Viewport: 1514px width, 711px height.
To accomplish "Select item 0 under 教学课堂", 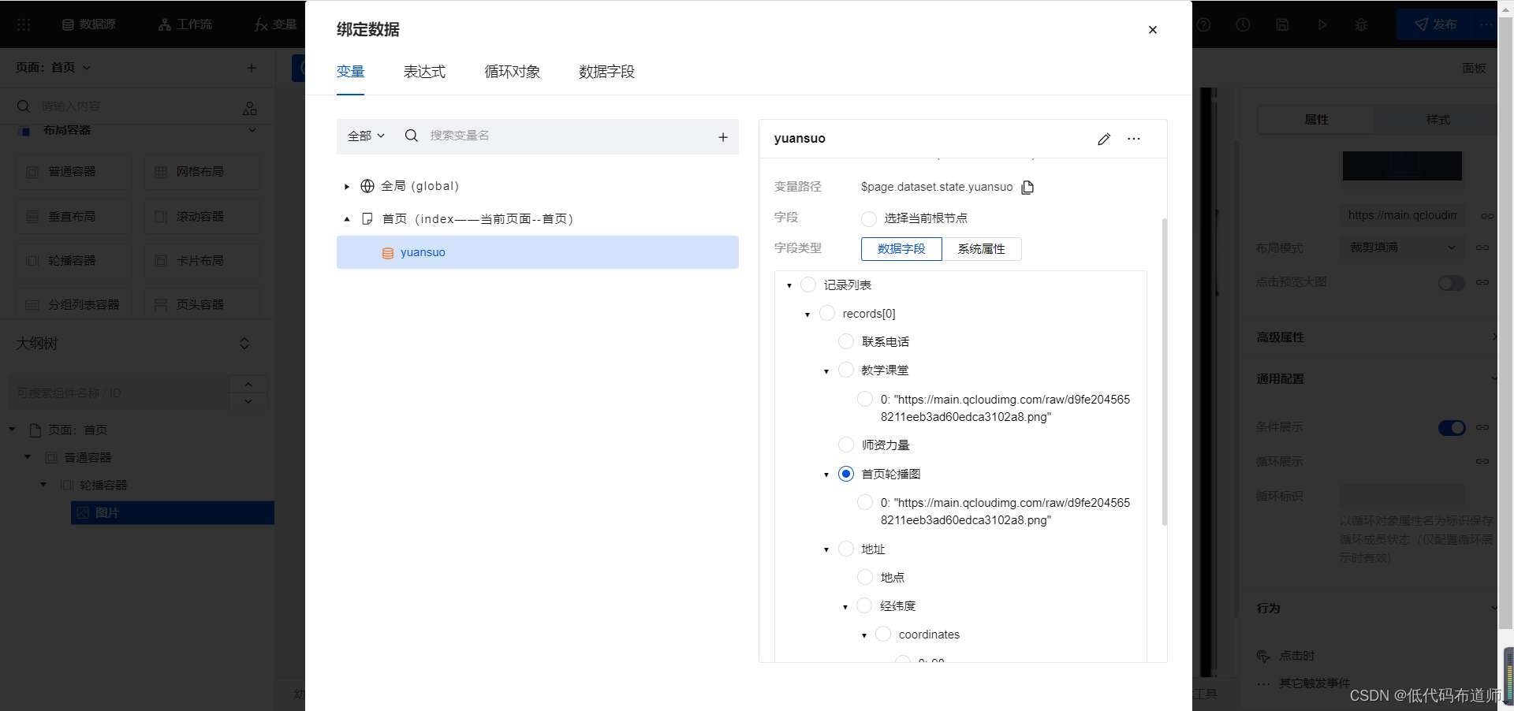I will click(x=864, y=399).
